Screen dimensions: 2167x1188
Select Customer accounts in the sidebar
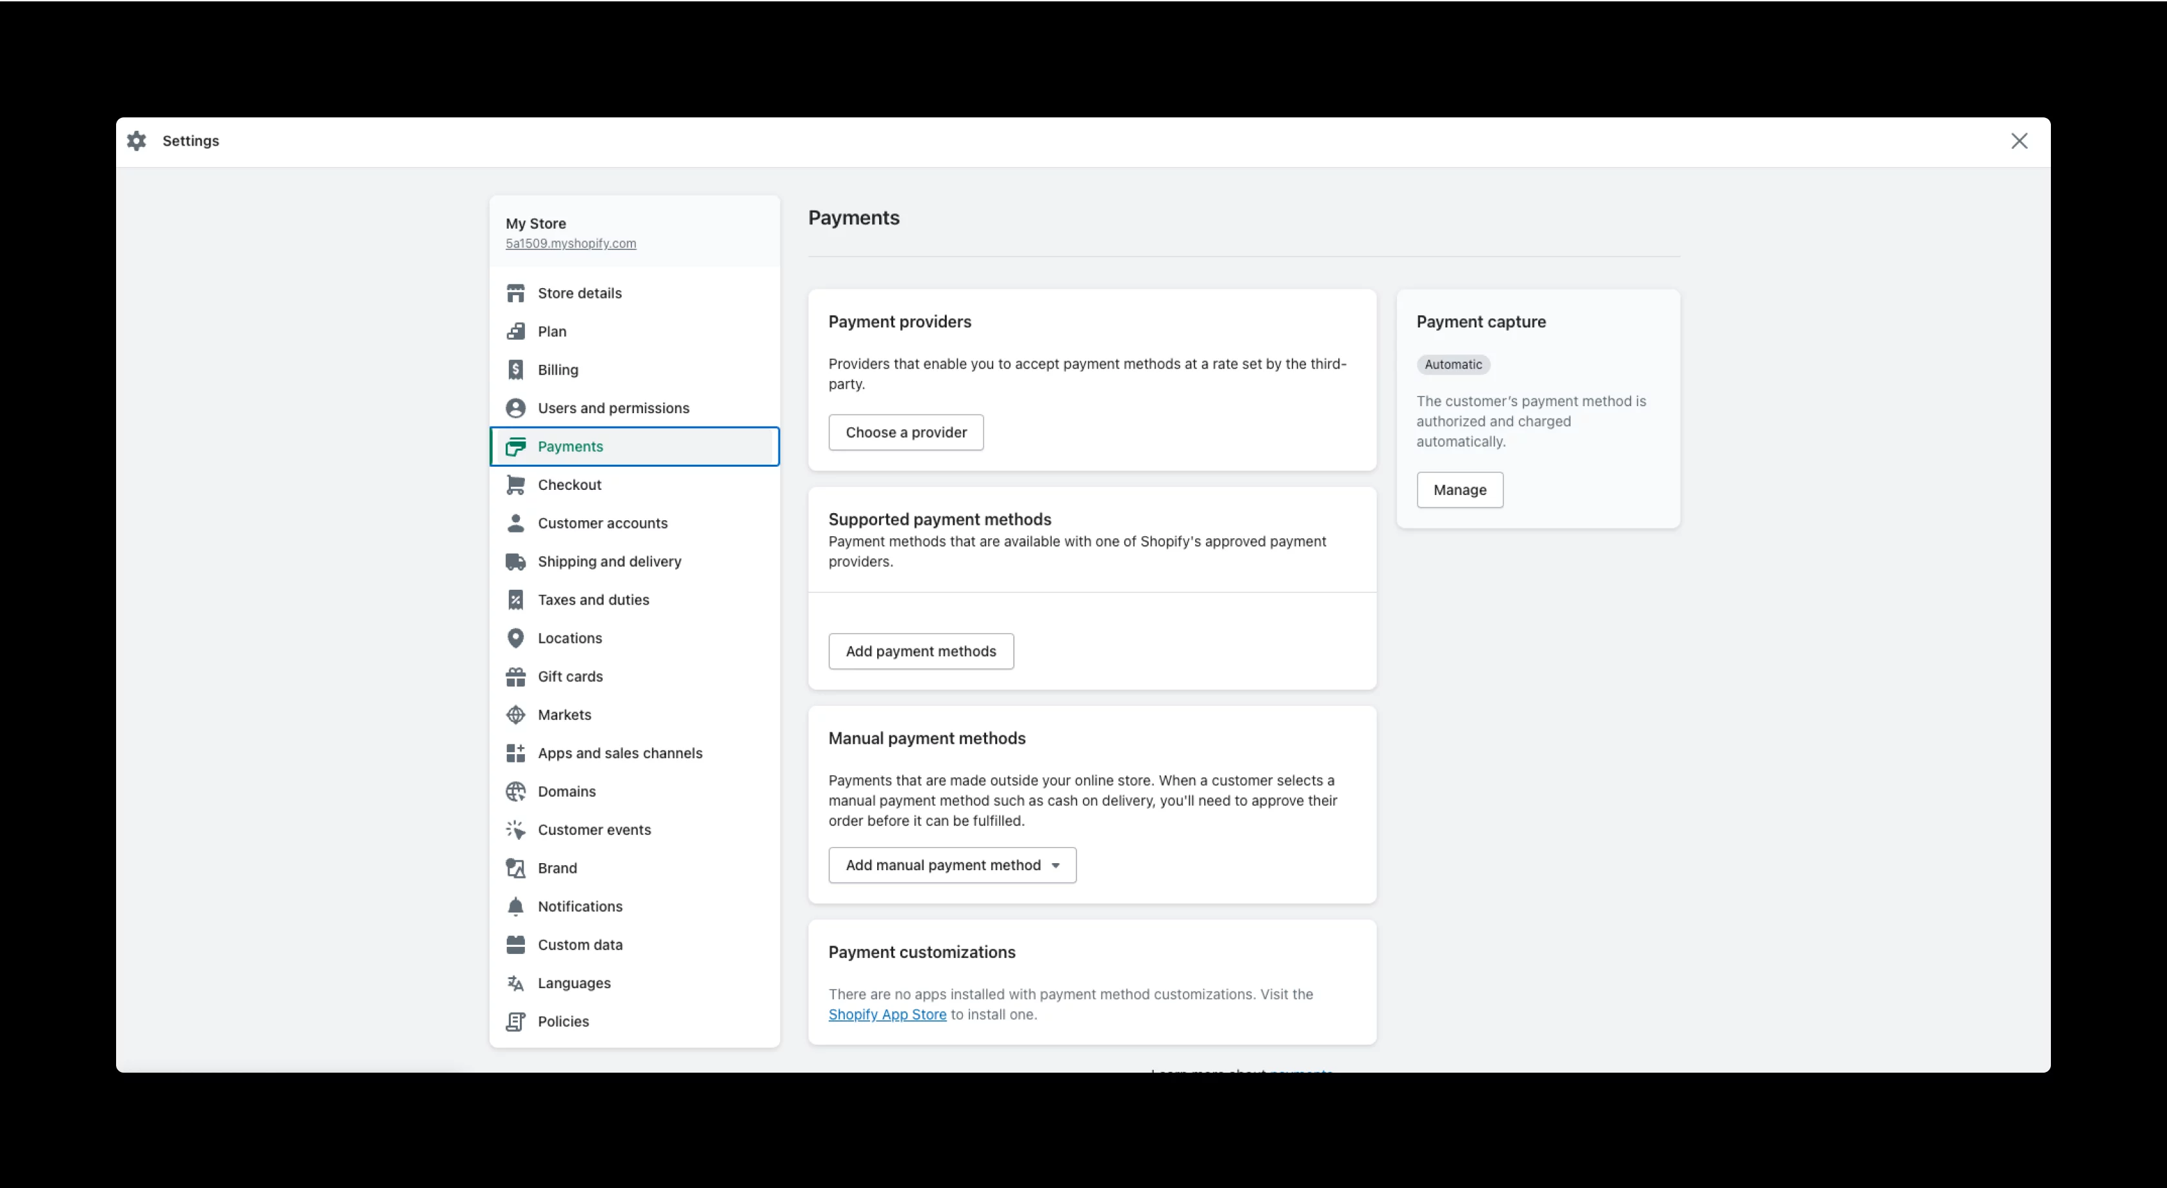coord(602,522)
